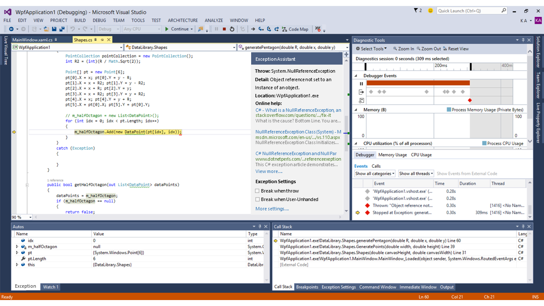Open the 'Show all categories' dropdown
544x306 pixels.
click(x=375, y=173)
